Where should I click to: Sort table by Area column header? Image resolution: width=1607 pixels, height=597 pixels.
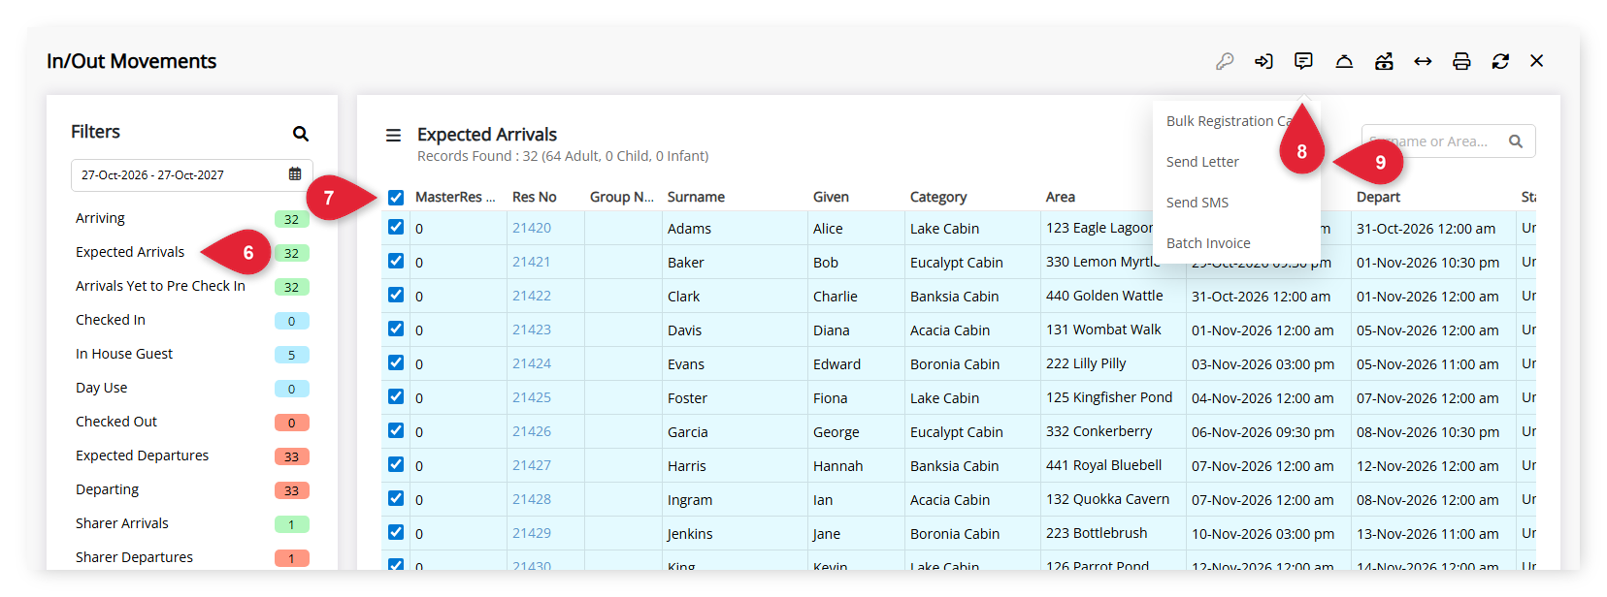[x=1061, y=197]
